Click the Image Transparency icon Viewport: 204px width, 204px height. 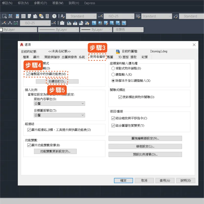118,23
